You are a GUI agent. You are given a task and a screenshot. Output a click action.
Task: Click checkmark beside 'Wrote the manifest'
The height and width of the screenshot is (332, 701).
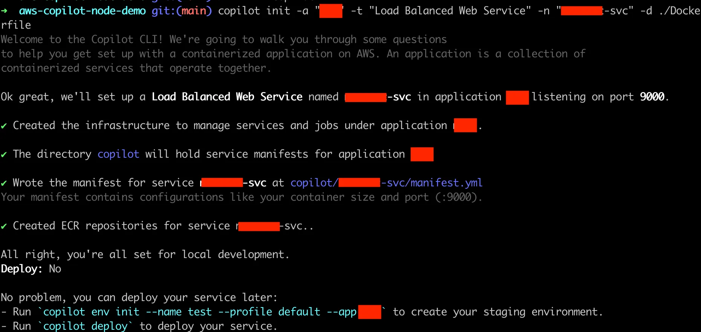(4, 183)
